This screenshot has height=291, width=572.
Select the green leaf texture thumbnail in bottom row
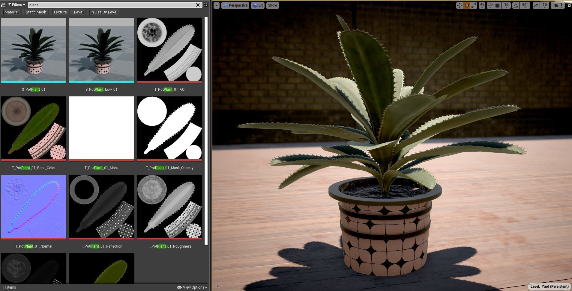(x=102, y=268)
